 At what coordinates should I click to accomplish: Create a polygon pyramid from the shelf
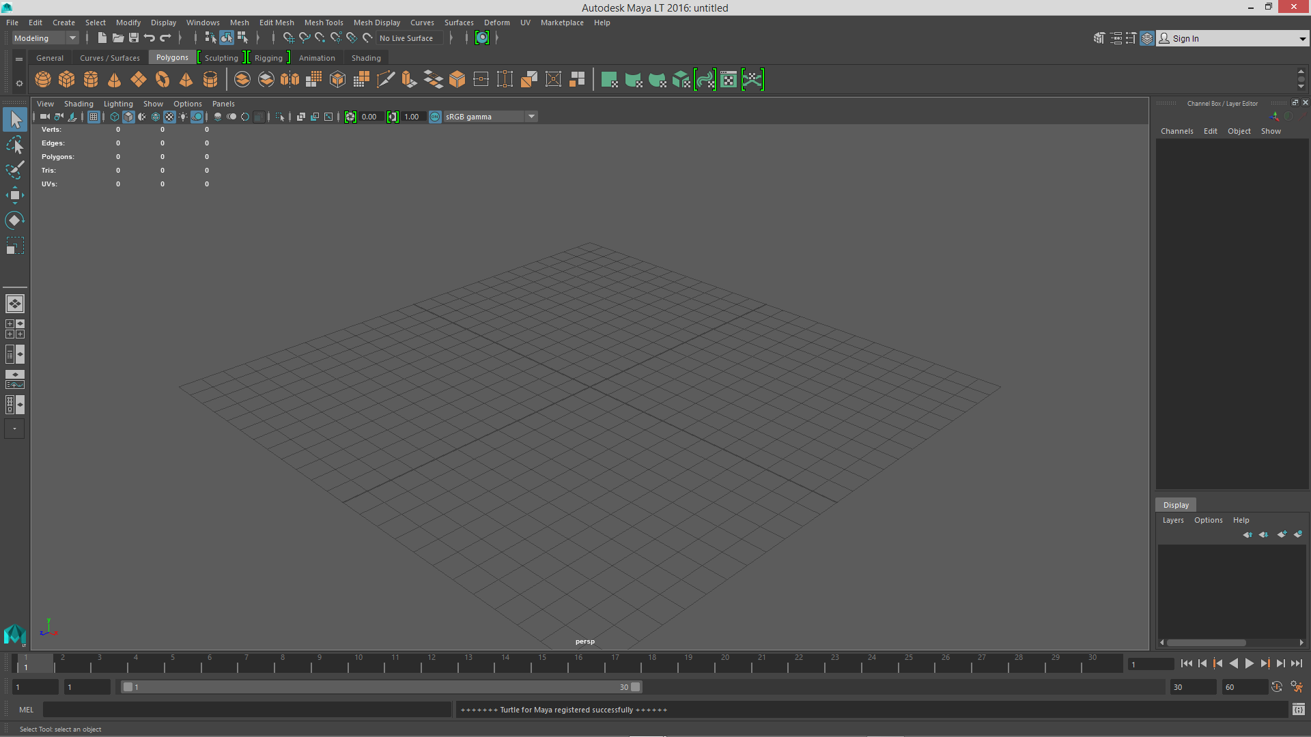186,80
